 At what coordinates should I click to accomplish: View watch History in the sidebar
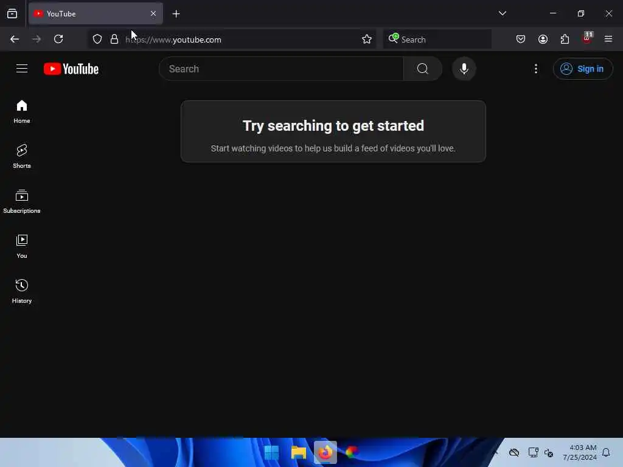(x=21, y=291)
